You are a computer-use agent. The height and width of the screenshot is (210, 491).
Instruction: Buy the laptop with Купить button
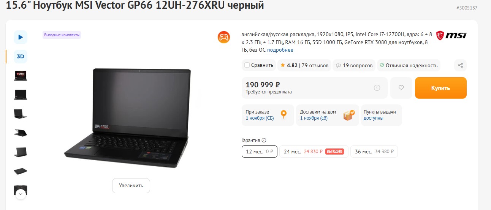440,88
